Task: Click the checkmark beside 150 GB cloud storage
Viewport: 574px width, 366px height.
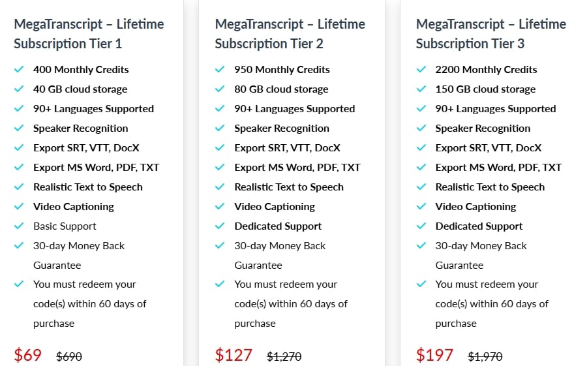Action: (x=420, y=89)
